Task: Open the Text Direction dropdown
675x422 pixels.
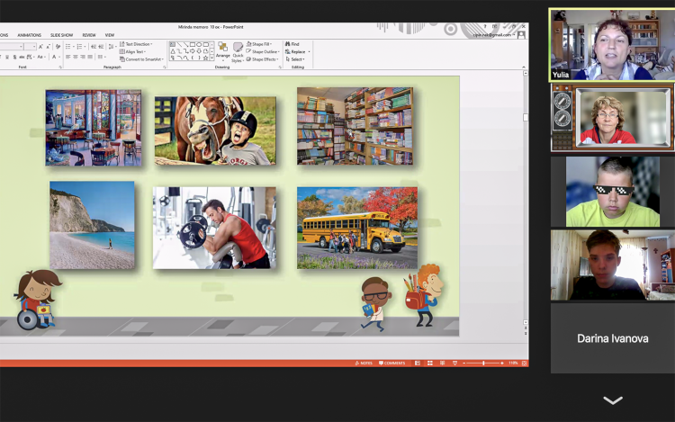Action: coord(137,44)
